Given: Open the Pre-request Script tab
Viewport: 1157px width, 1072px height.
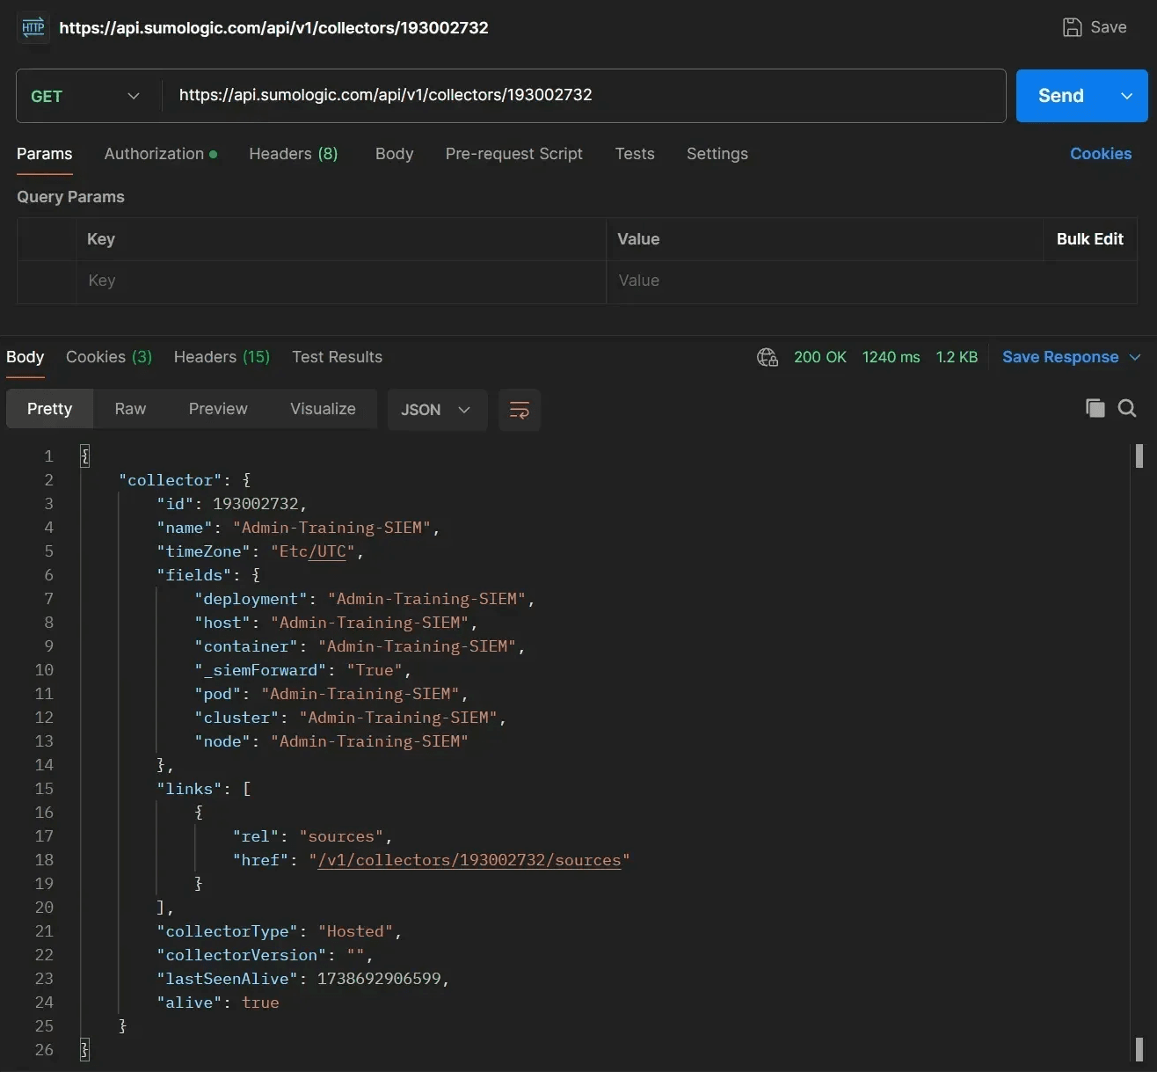Looking at the screenshot, I should [513, 154].
